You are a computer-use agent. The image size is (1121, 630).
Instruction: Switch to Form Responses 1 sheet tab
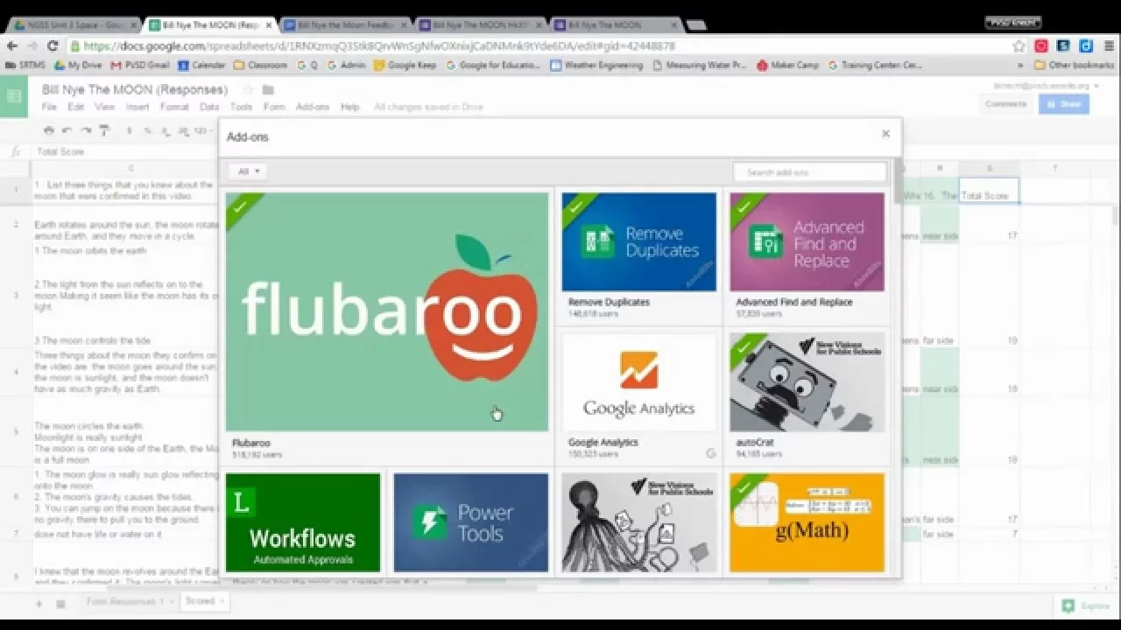tap(128, 602)
